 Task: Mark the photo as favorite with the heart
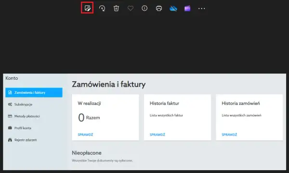(131, 8)
